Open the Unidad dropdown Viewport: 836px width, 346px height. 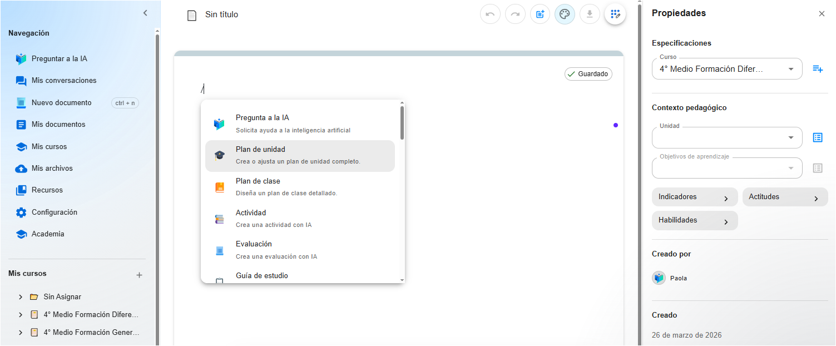pyautogui.click(x=727, y=138)
